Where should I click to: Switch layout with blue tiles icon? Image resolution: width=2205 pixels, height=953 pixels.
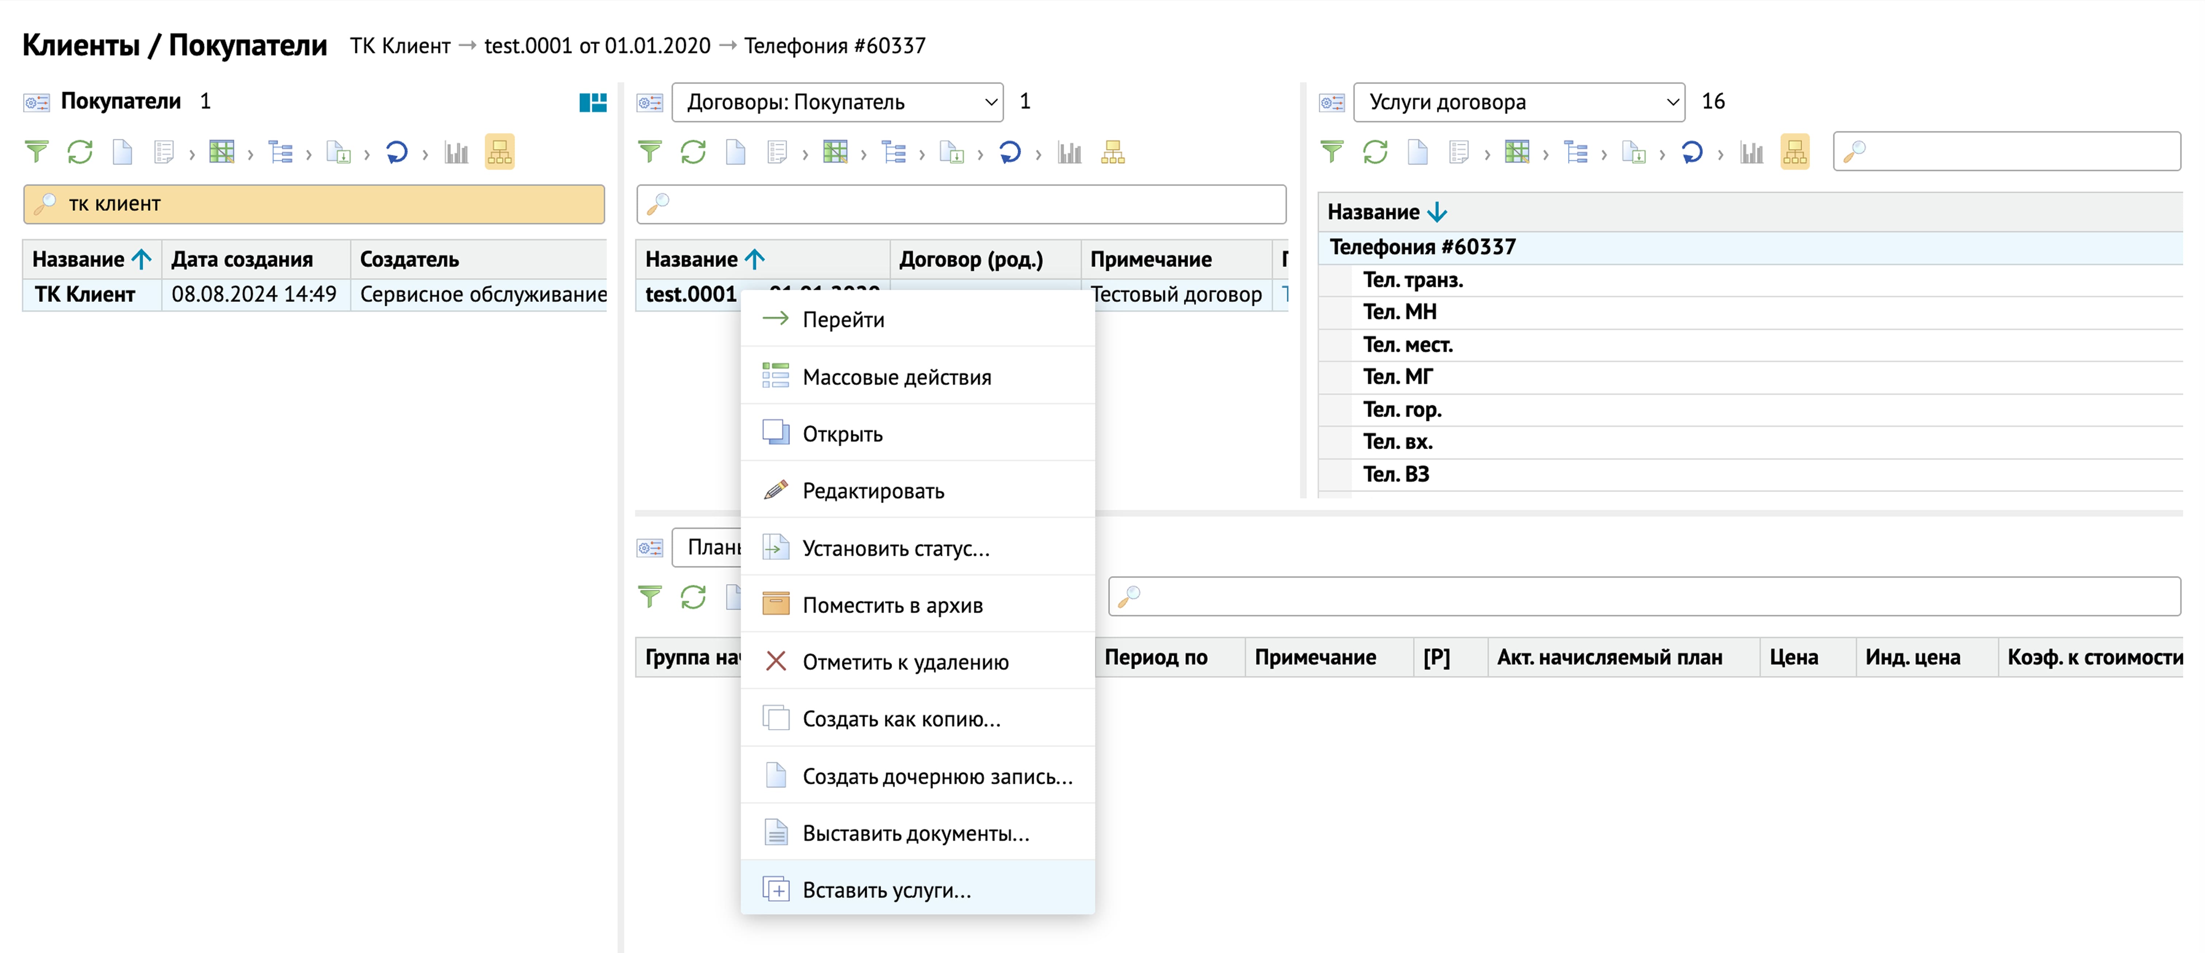coord(592,103)
